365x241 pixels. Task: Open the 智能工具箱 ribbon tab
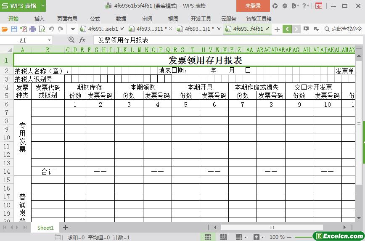(x=259, y=19)
